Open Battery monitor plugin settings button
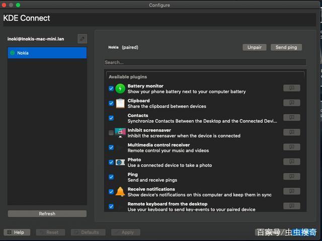This screenshot has width=322, height=241. click(291, 88)
